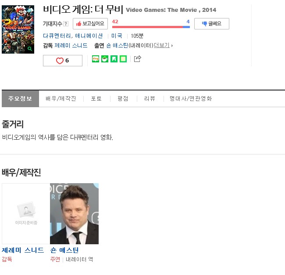Toggle the heart like button
Viewport: 285px width, 275px height.
[x=62, y=61]
